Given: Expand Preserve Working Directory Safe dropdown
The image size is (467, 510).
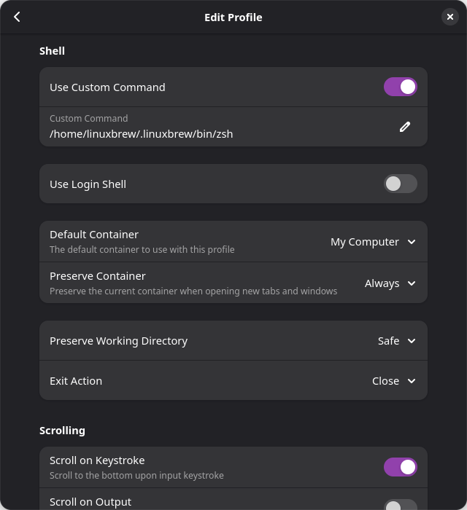Looking at the screenshot, I should click(397, 341).
